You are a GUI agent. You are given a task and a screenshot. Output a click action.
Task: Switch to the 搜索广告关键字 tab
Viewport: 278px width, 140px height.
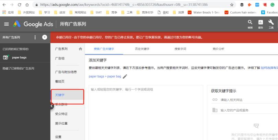coord(104,49)
